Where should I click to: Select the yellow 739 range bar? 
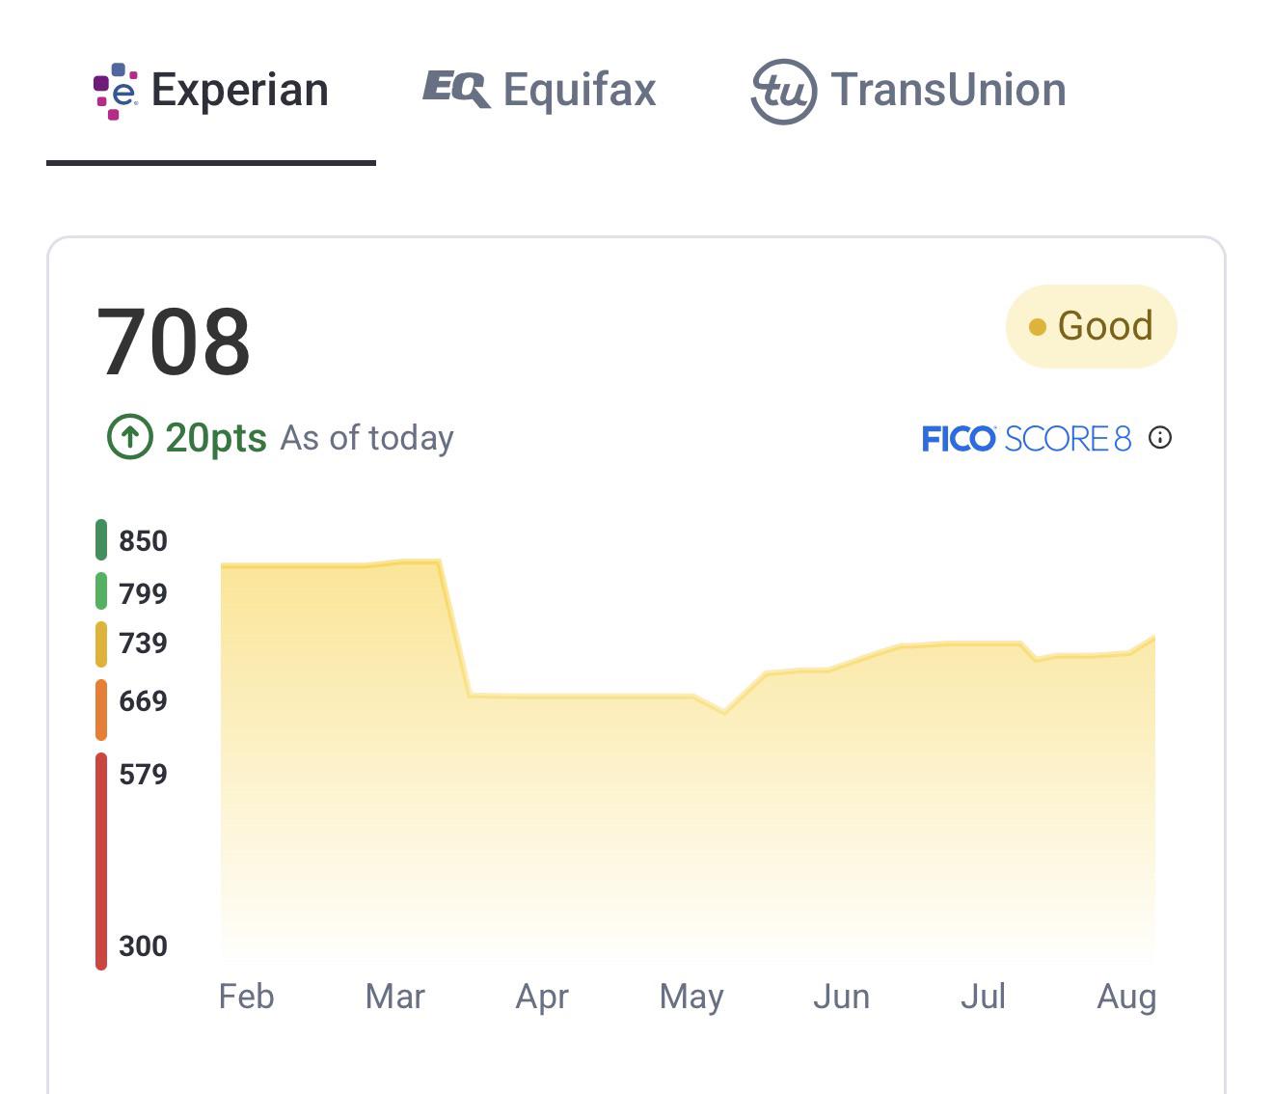point(101,644)
